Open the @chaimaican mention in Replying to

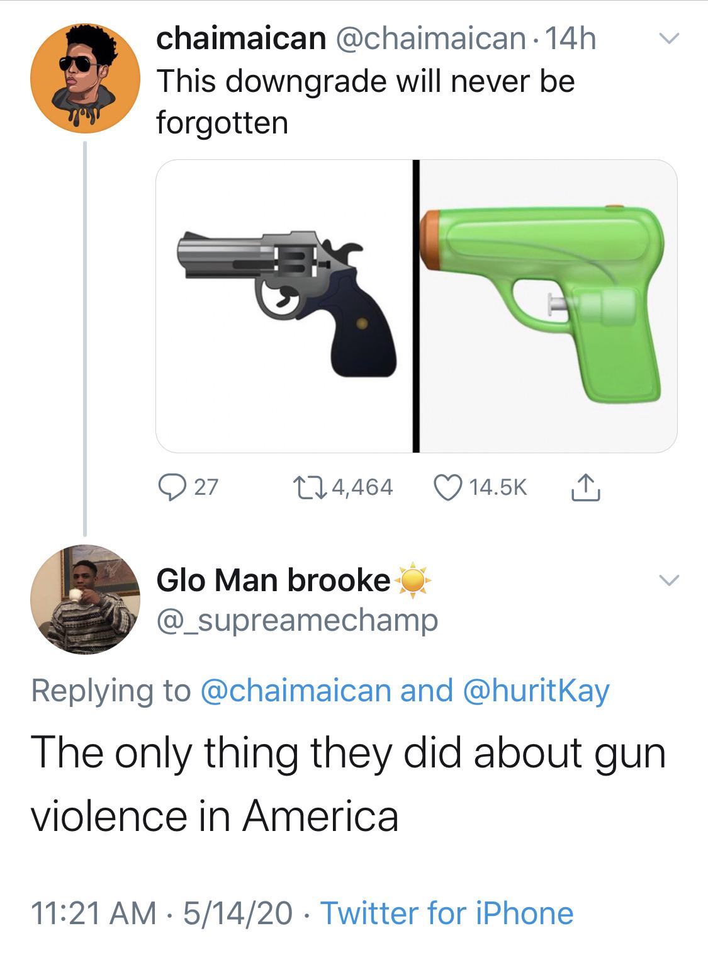[295, 689]
